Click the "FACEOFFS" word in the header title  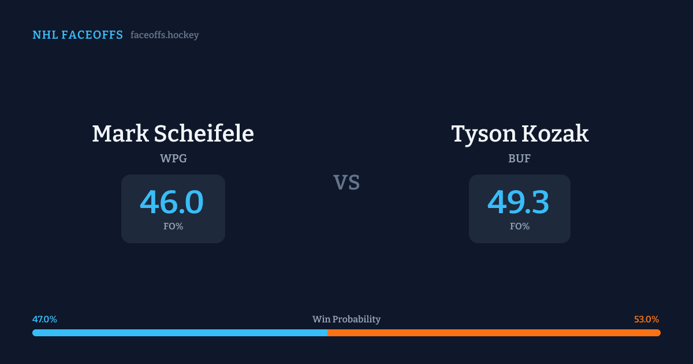(92, 35)
